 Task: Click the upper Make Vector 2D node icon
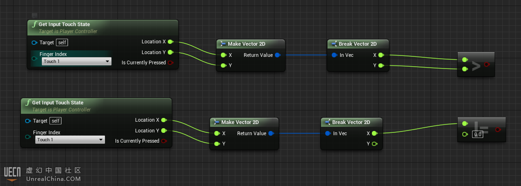coord(223,44)
